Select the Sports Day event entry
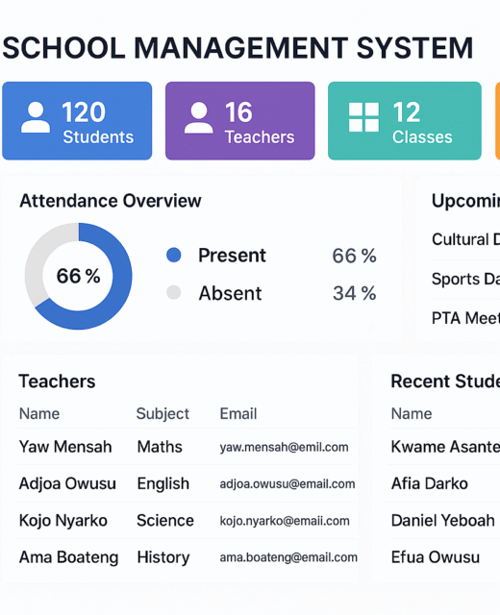This screenshot has height=615, width=500. pyautogui.click(x=465, y=279)
